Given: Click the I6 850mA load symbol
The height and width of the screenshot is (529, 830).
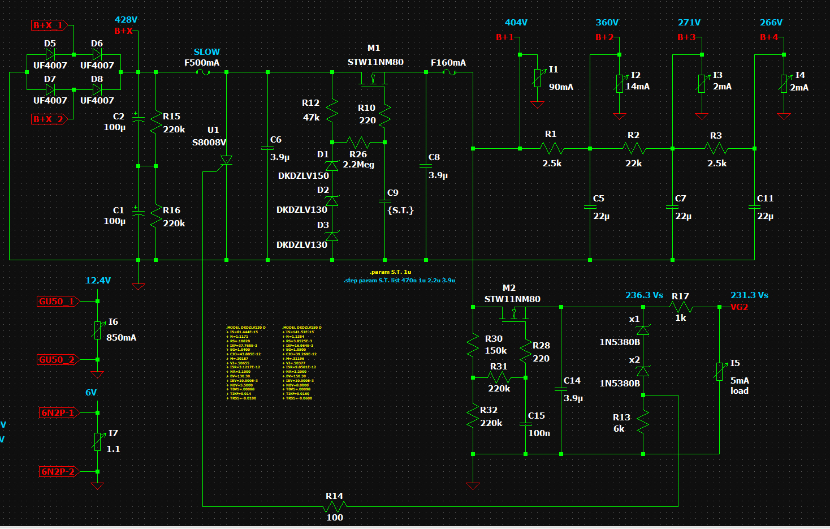Looking at the screenshot, I should 98,330.
